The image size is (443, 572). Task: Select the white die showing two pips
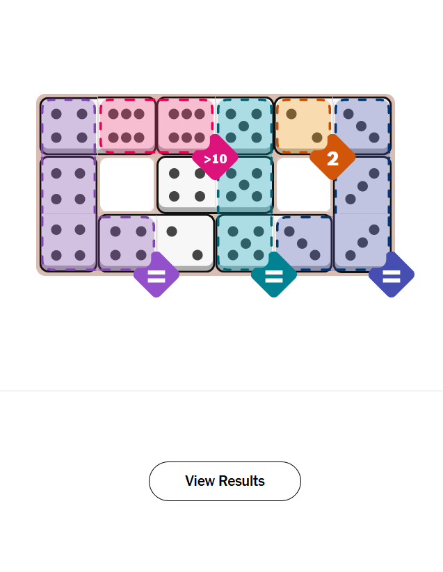[185, 243]
